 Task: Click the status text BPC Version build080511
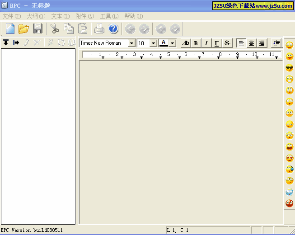[x=32, y=230]
